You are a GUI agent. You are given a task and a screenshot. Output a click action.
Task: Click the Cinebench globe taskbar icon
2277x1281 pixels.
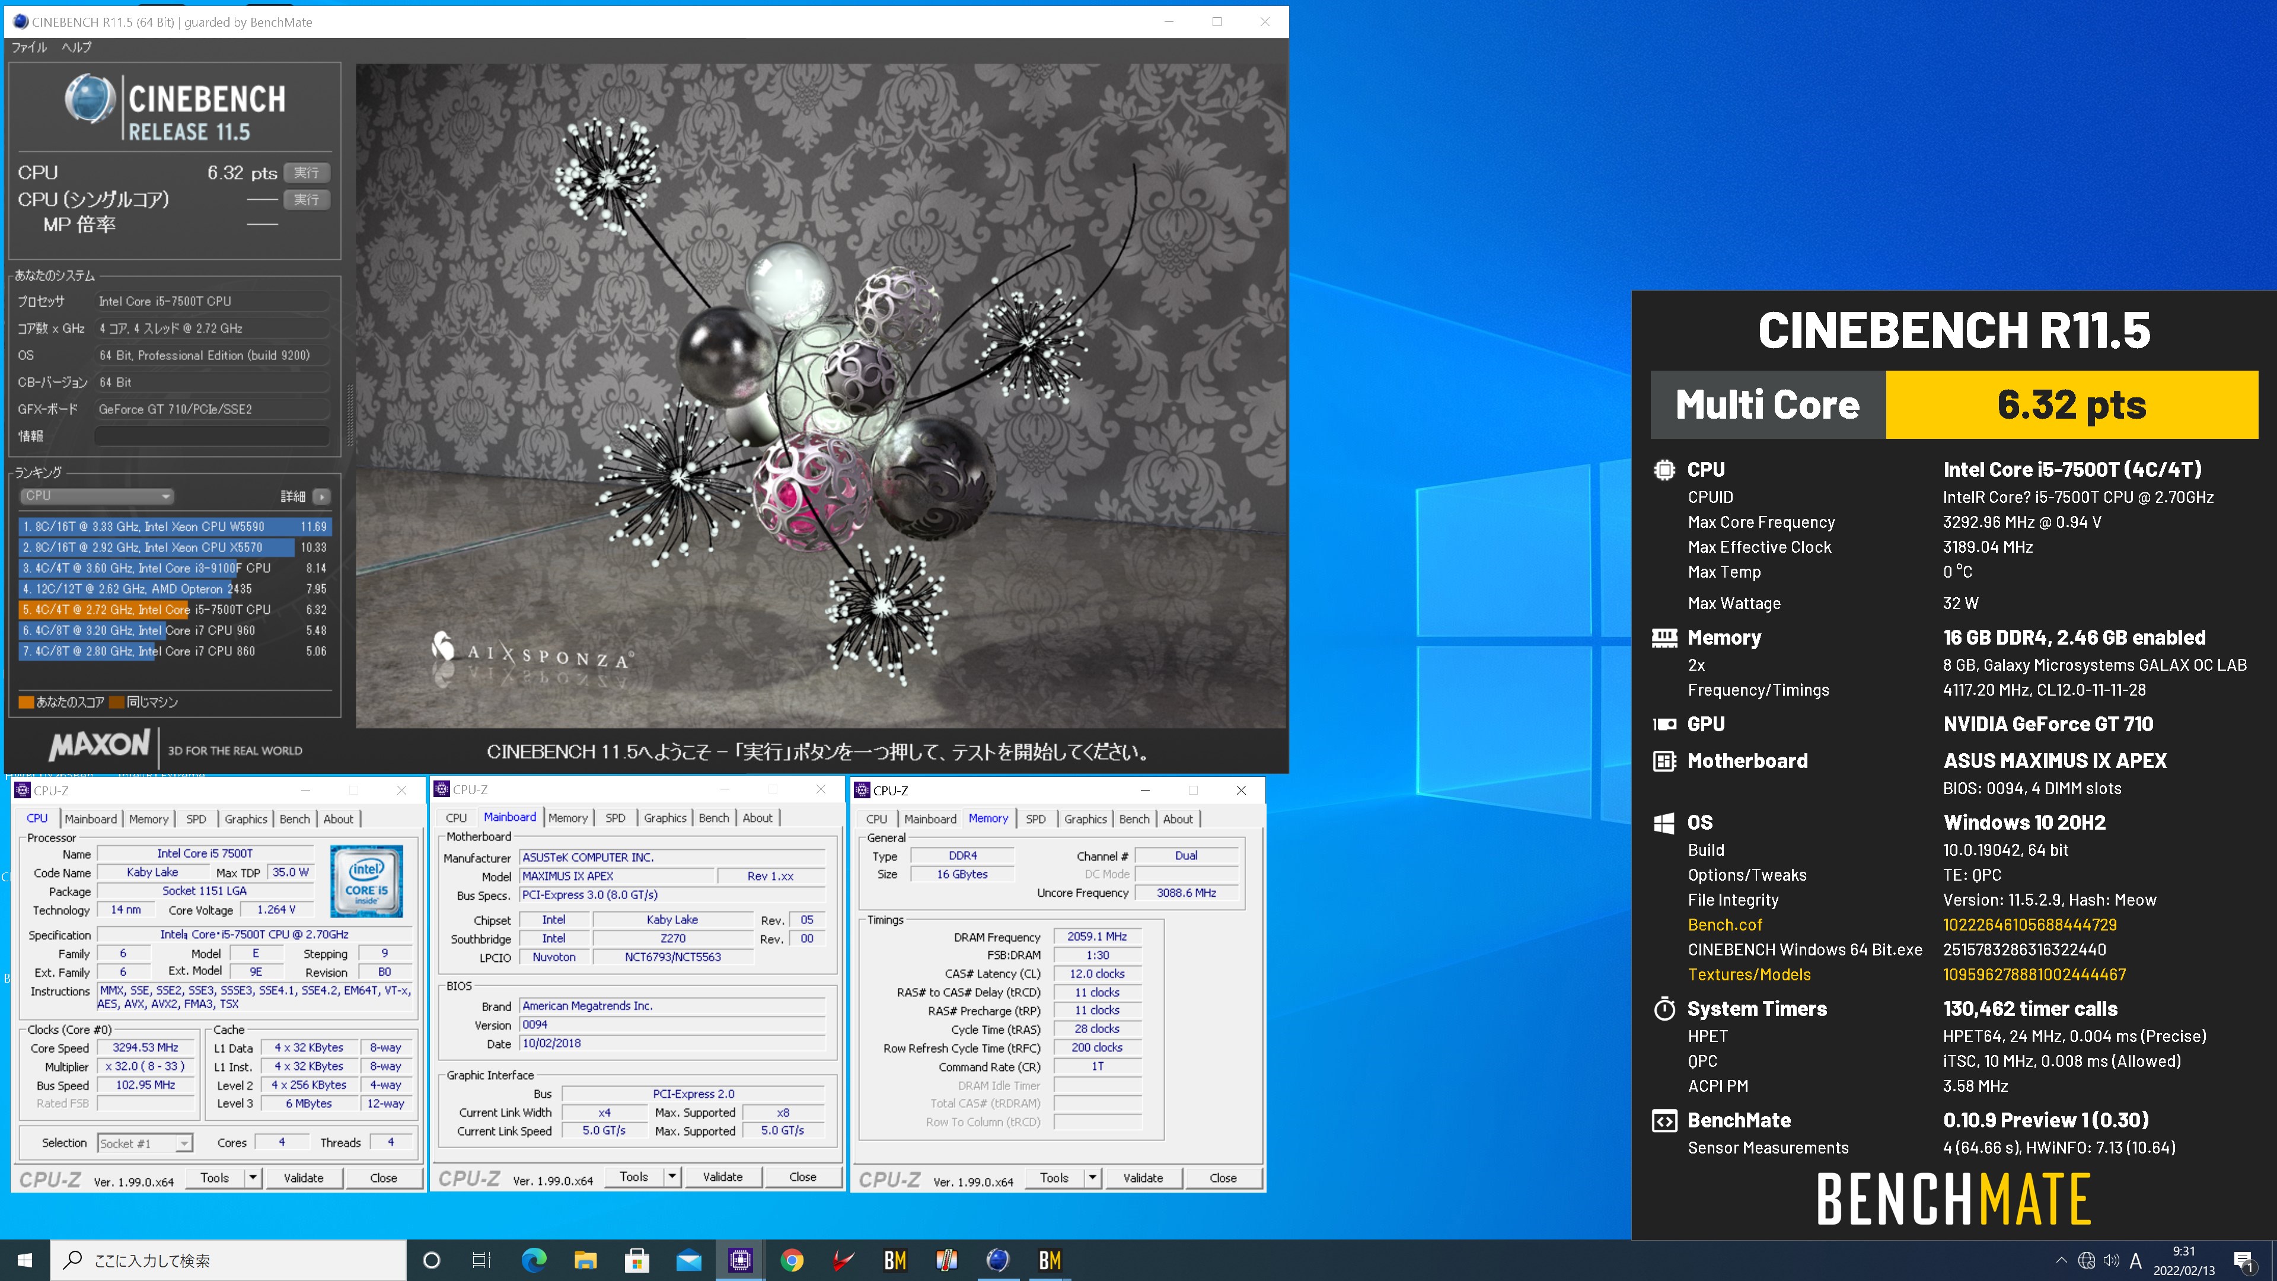pos(998,1260)
